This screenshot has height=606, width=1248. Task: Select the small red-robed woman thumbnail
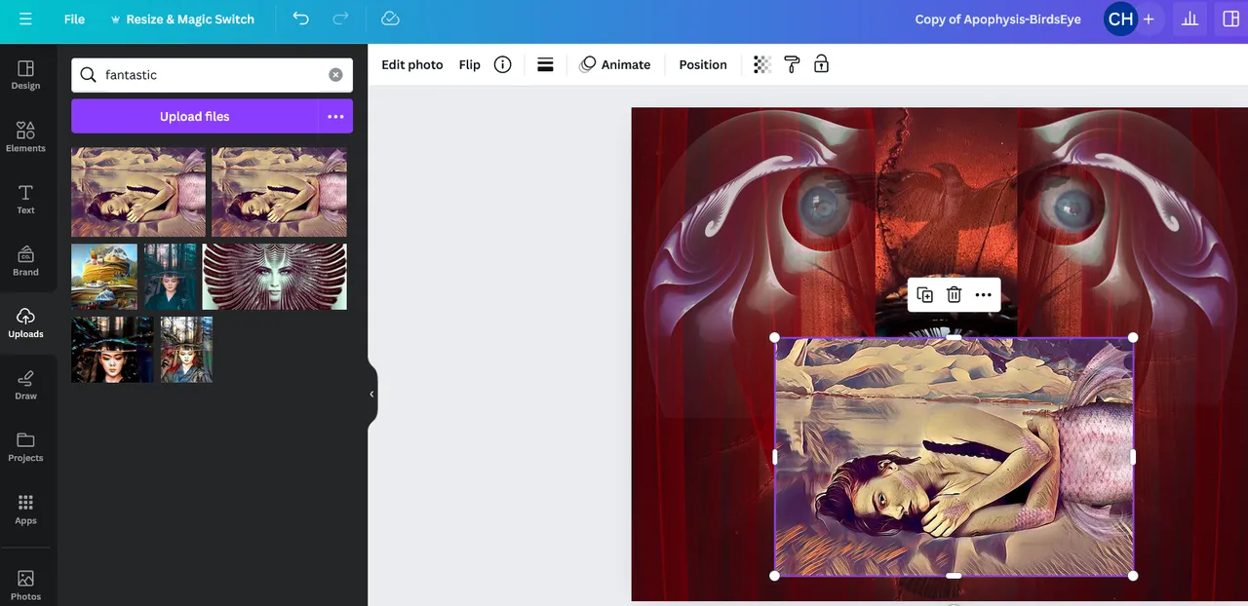(186, 349)
